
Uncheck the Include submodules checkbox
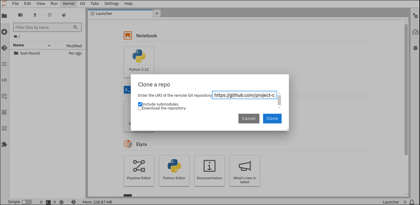(140, 104)
